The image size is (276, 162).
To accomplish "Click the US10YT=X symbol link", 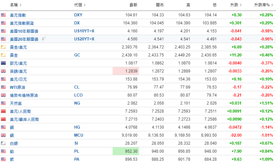I will pyautogui.click(x=84, y=31).
